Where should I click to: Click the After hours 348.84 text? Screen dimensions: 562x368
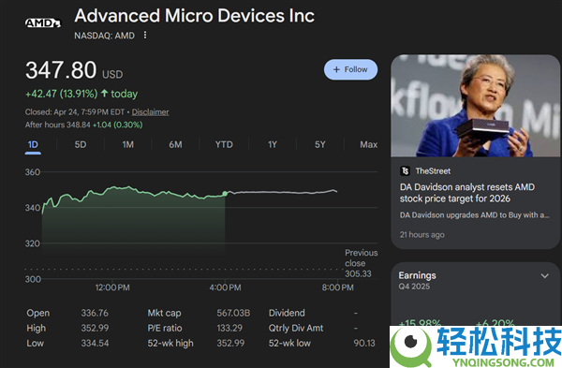click(x=58, y=125)
